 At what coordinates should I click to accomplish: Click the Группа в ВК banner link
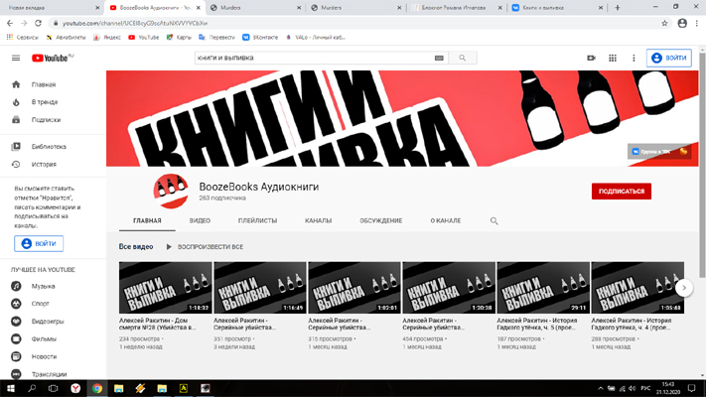click(x=659, y=152)
